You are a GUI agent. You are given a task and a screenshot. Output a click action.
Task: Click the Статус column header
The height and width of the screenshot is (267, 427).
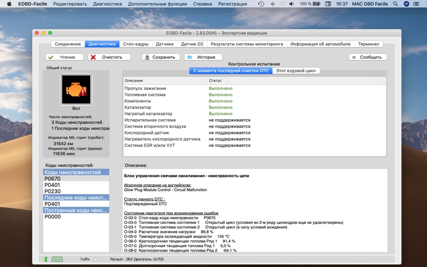pyautogui.click(x=297, y=81)
